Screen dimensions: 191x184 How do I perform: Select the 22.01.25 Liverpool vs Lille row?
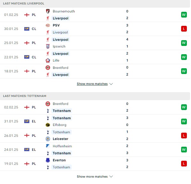coord(95,57)
